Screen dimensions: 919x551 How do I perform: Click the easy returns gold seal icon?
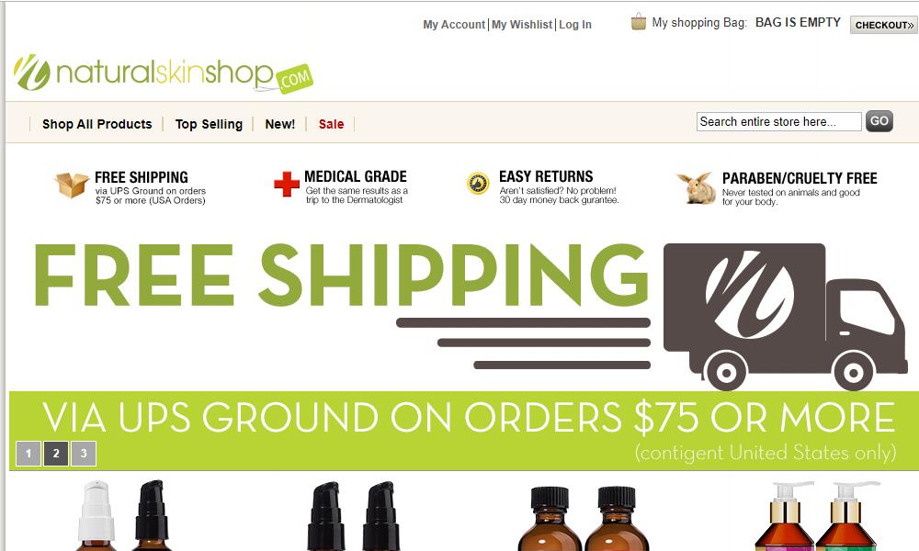click(x=478, y=184)
